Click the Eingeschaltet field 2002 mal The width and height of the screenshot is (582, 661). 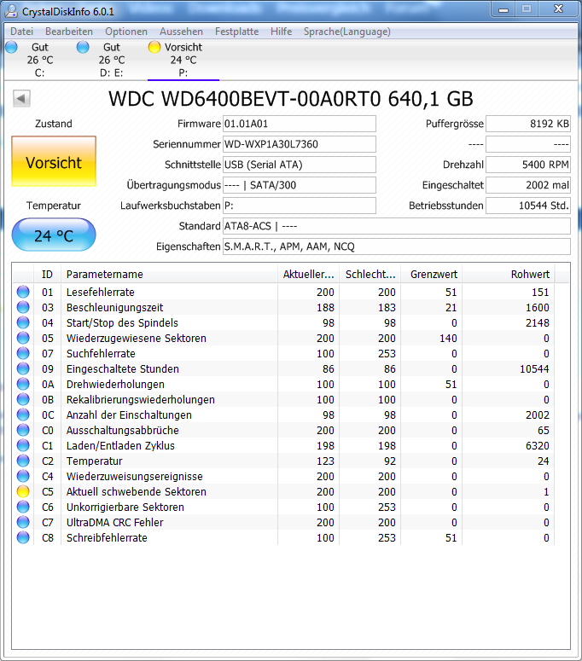(528, 185)
